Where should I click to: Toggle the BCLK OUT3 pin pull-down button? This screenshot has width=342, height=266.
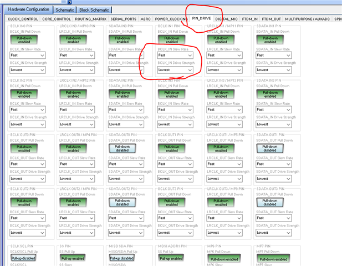coord(172,203)
